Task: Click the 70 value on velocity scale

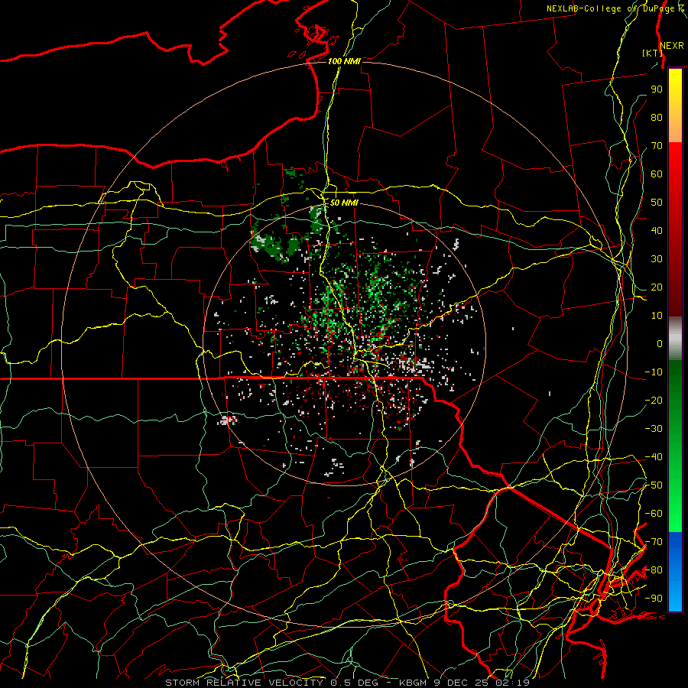Action: pos(657,146)
